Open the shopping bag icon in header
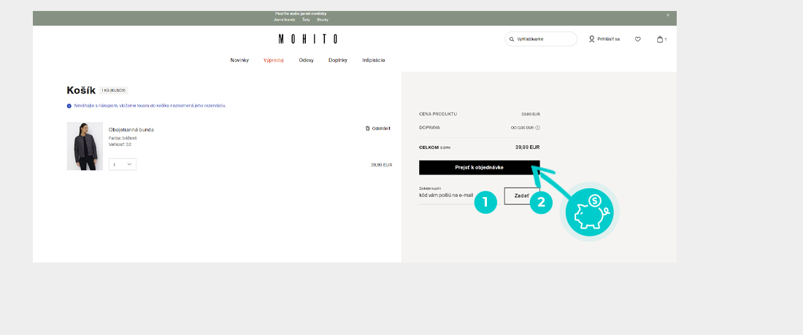803x335 pixels. tap(660, 39)
